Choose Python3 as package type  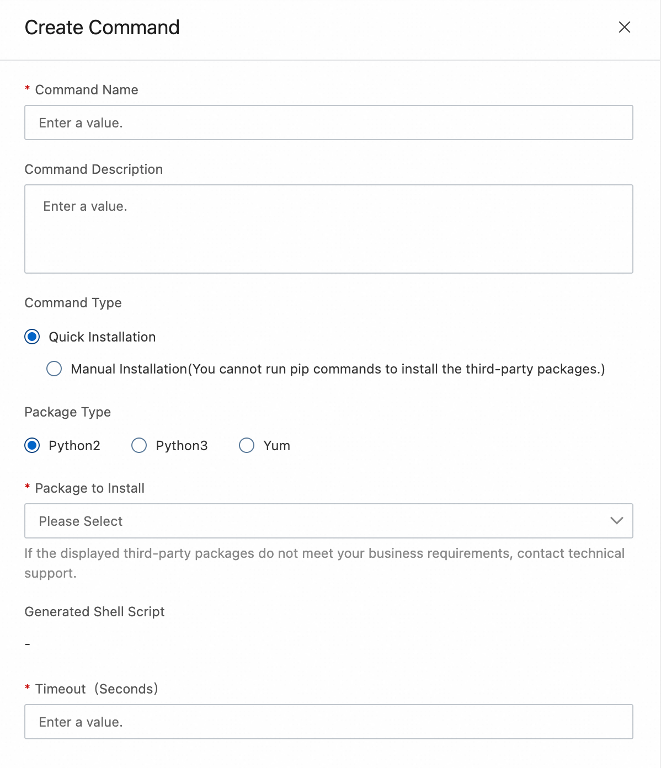[139, 445]
